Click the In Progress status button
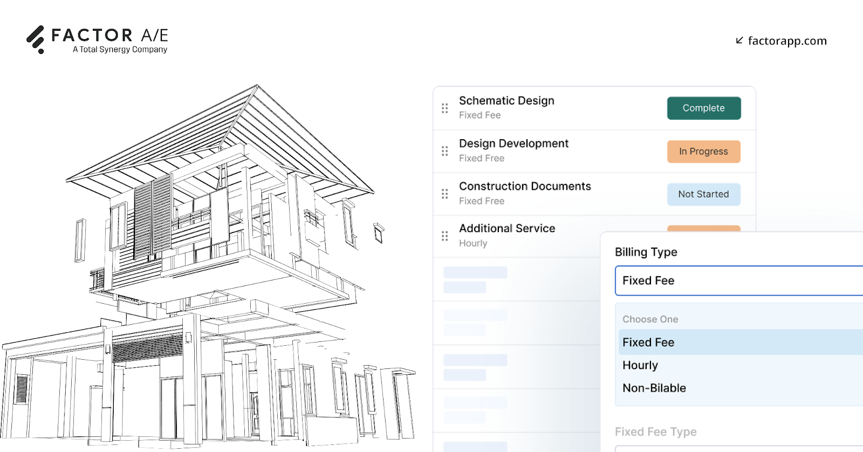Viewport: 863px width, 452px height. tap(704, 152)
